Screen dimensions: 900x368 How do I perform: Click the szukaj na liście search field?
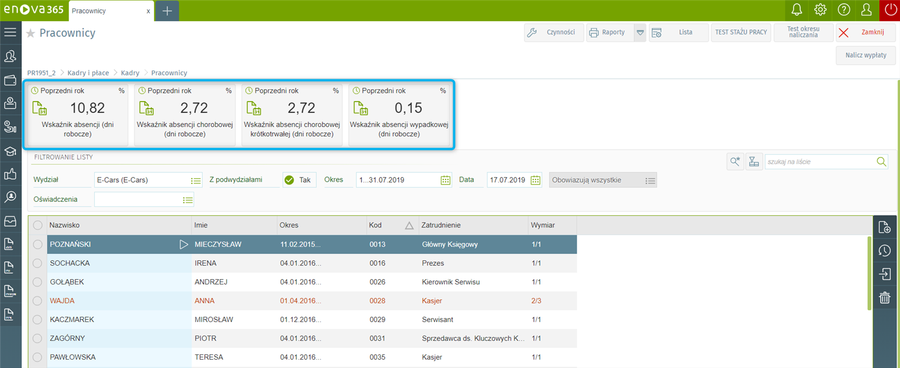coord(819,162)
